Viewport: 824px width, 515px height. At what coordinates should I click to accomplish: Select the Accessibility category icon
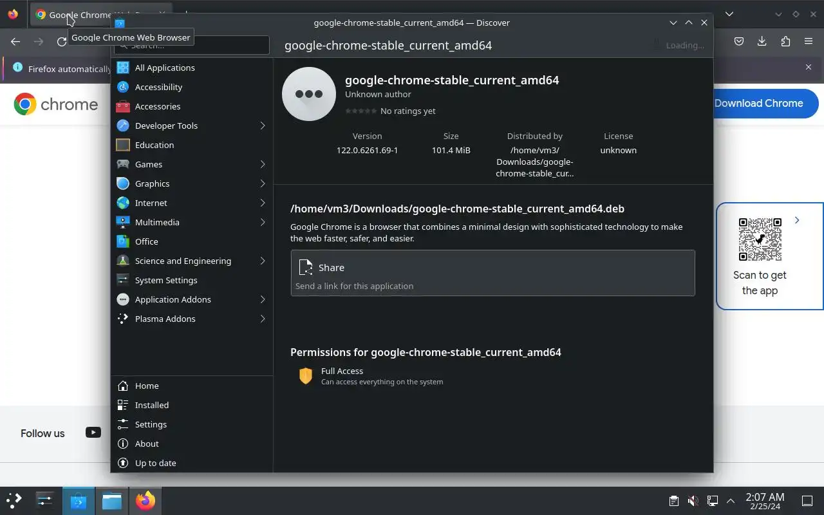click(123, 87)
